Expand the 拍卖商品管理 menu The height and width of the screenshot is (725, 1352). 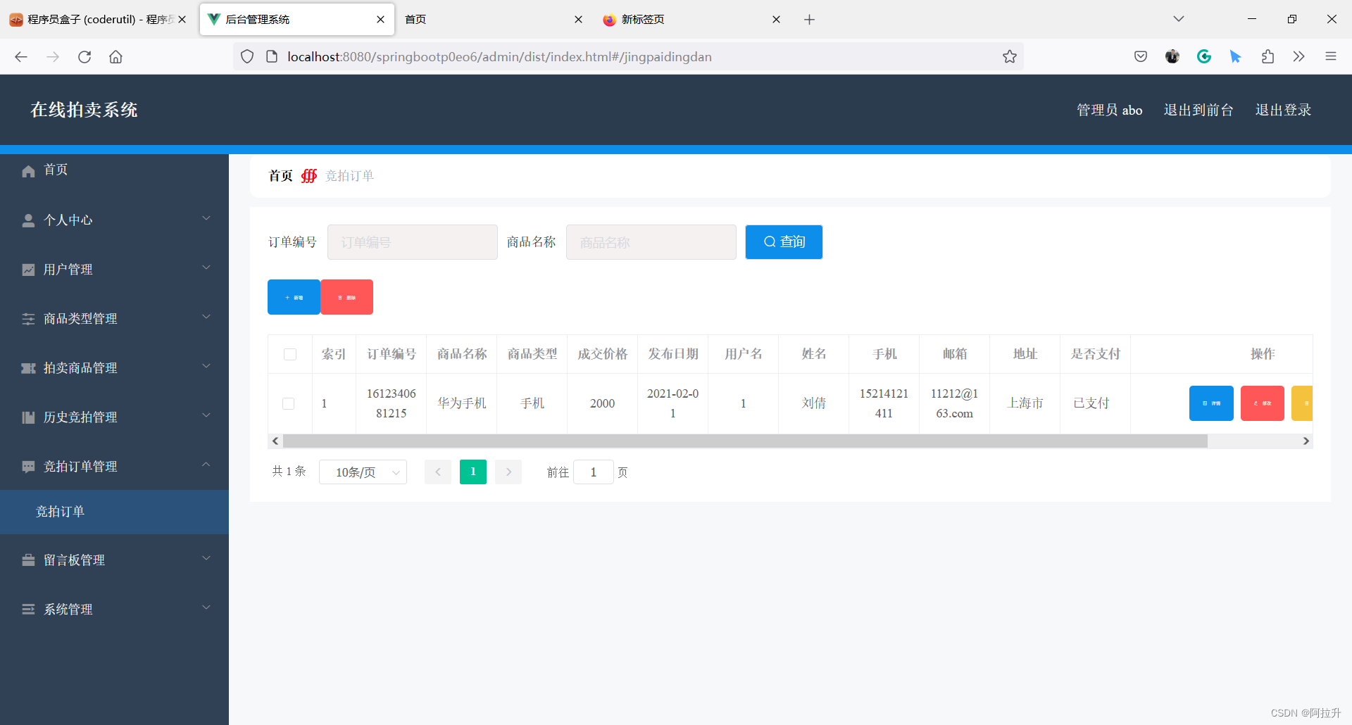(x=206, y=367)
